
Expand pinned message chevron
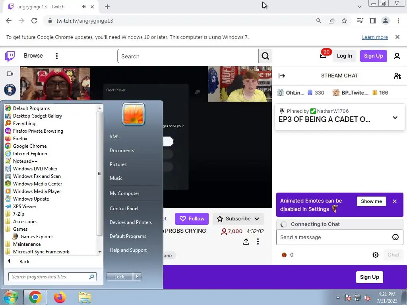(x=395, y=118)
